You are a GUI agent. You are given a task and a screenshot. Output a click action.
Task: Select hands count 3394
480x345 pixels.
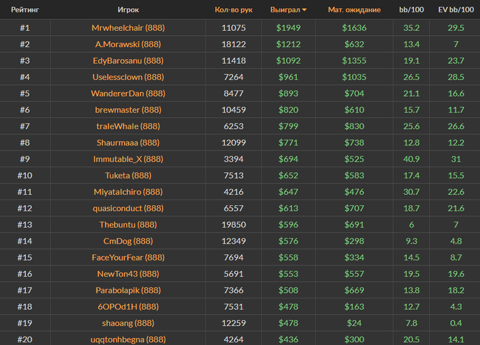tap(234, 159)
